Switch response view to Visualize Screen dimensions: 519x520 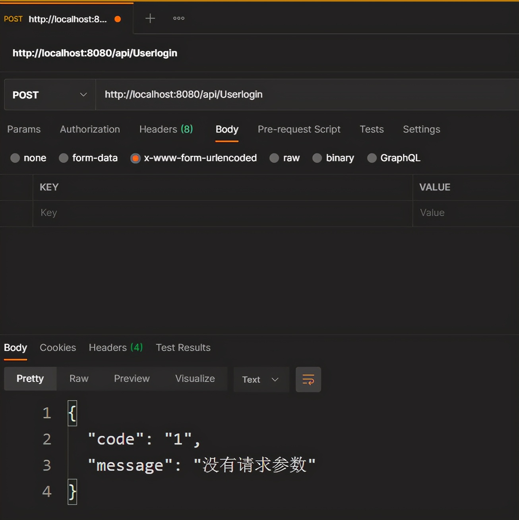pos(195,379)
